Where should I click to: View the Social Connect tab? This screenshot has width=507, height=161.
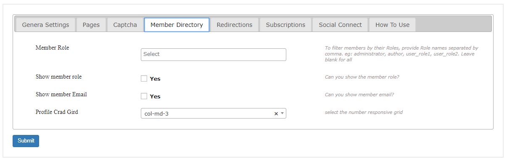340,25
